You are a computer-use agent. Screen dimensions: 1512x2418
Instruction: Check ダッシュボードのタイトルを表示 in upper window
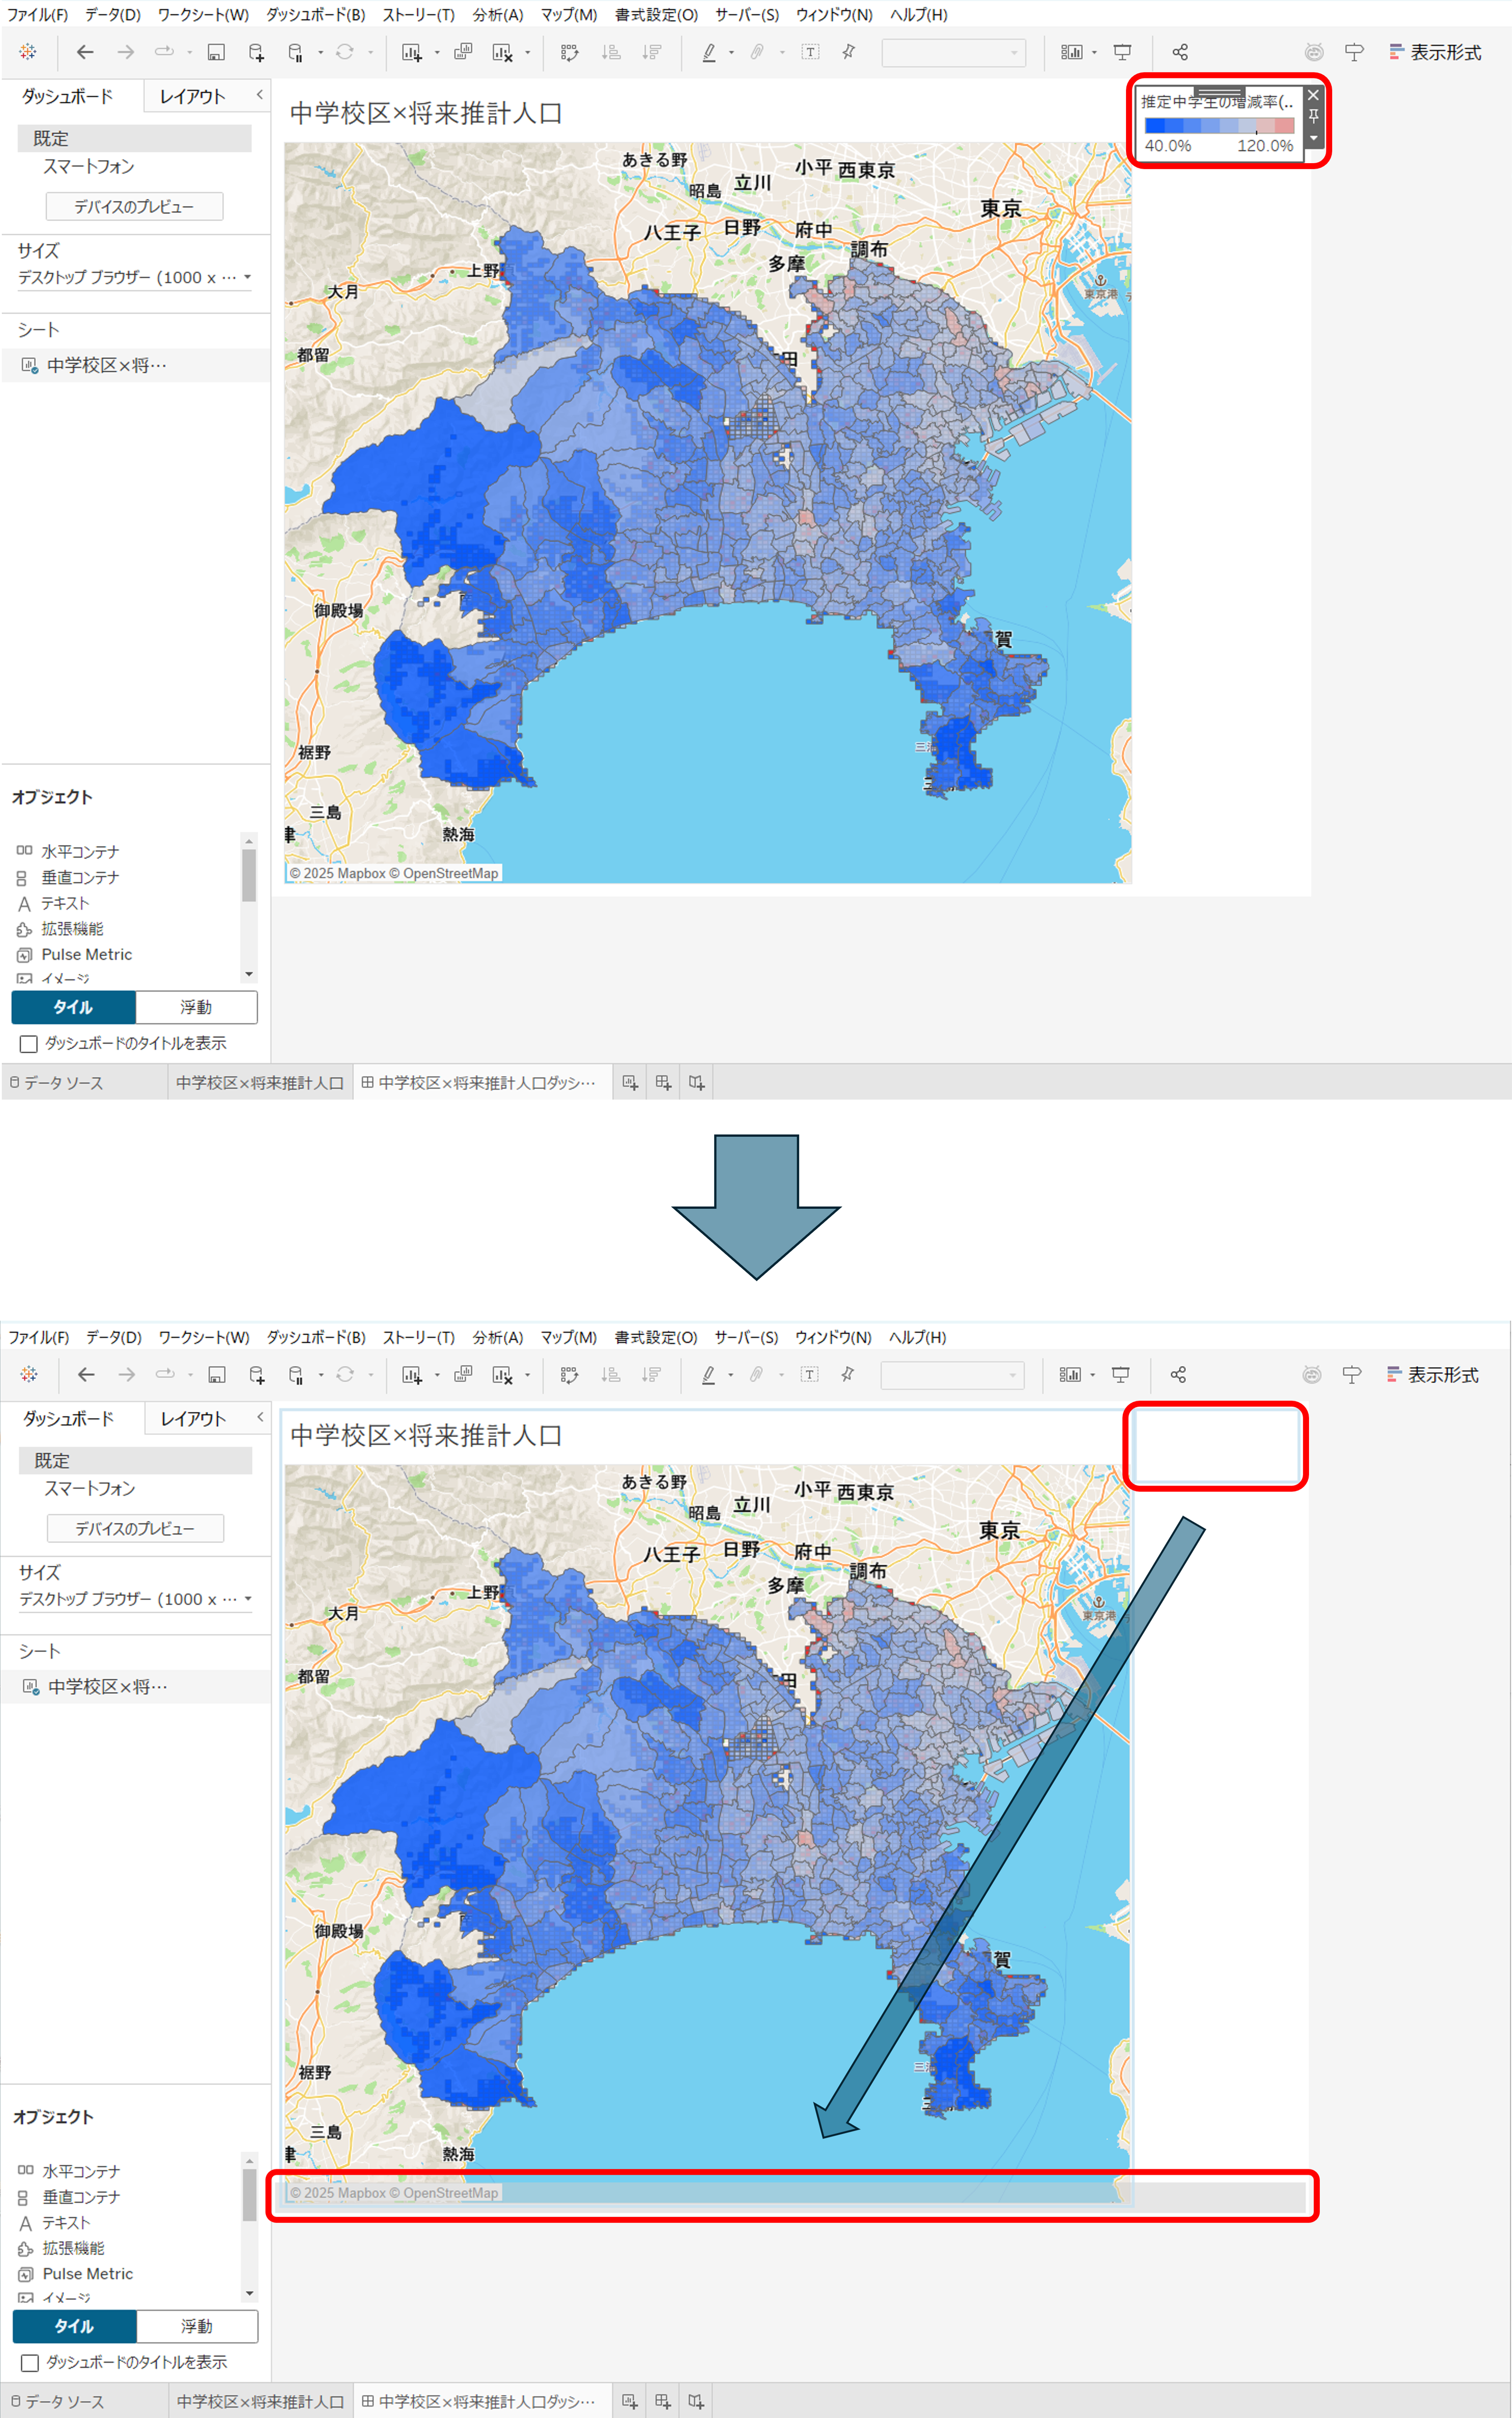pyautogui.click(x=29, y=1043)
